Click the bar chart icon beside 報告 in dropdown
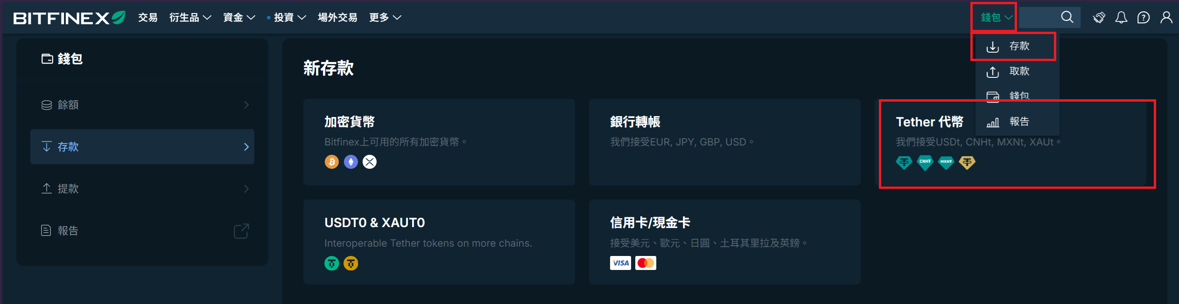 (992, 122)
